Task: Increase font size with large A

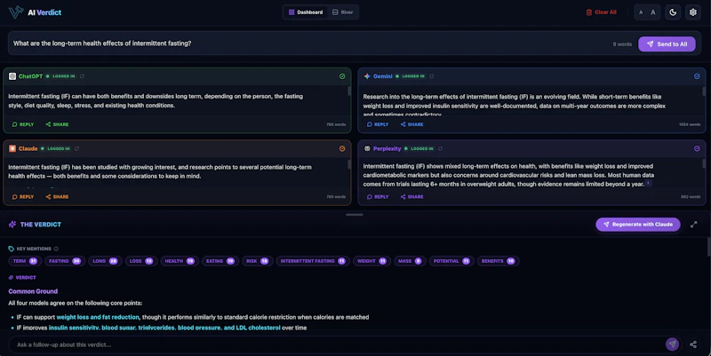Action: click(x=653, y=12)
